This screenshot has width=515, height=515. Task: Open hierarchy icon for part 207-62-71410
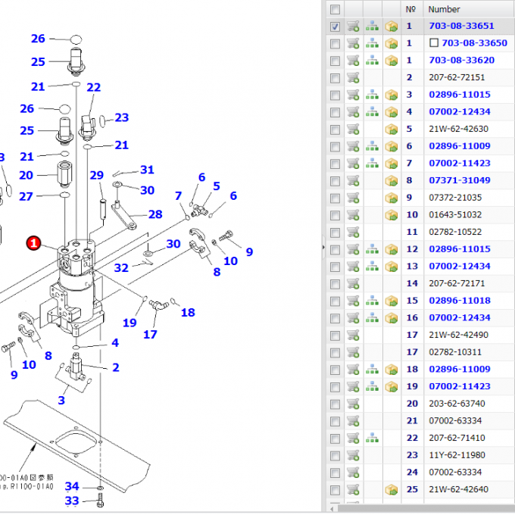[372, 438]
